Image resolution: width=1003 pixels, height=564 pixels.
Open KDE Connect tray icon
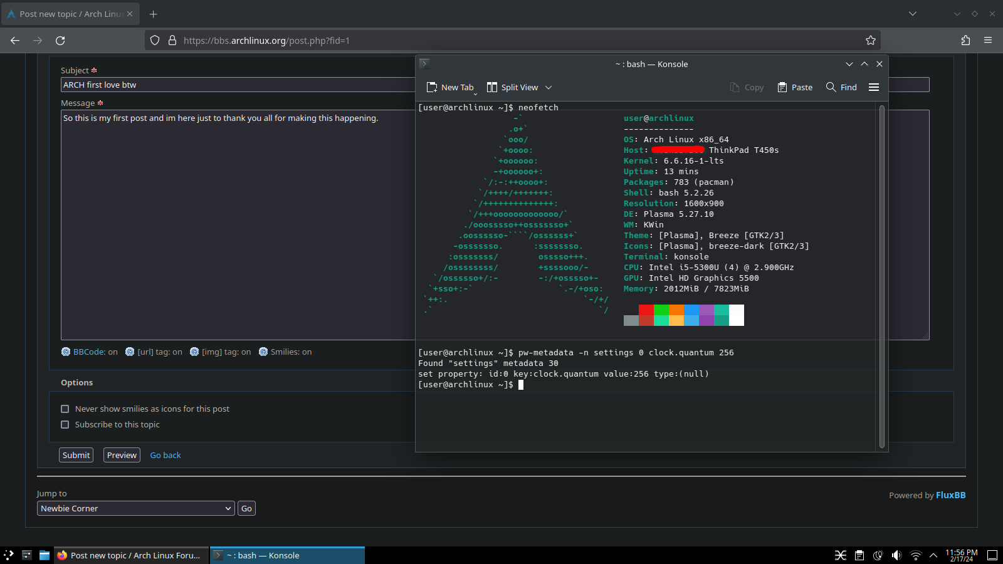[841, 555]
